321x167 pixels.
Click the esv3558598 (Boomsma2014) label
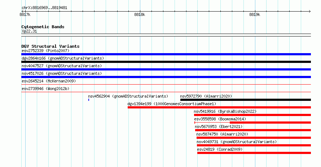point(220,119)
